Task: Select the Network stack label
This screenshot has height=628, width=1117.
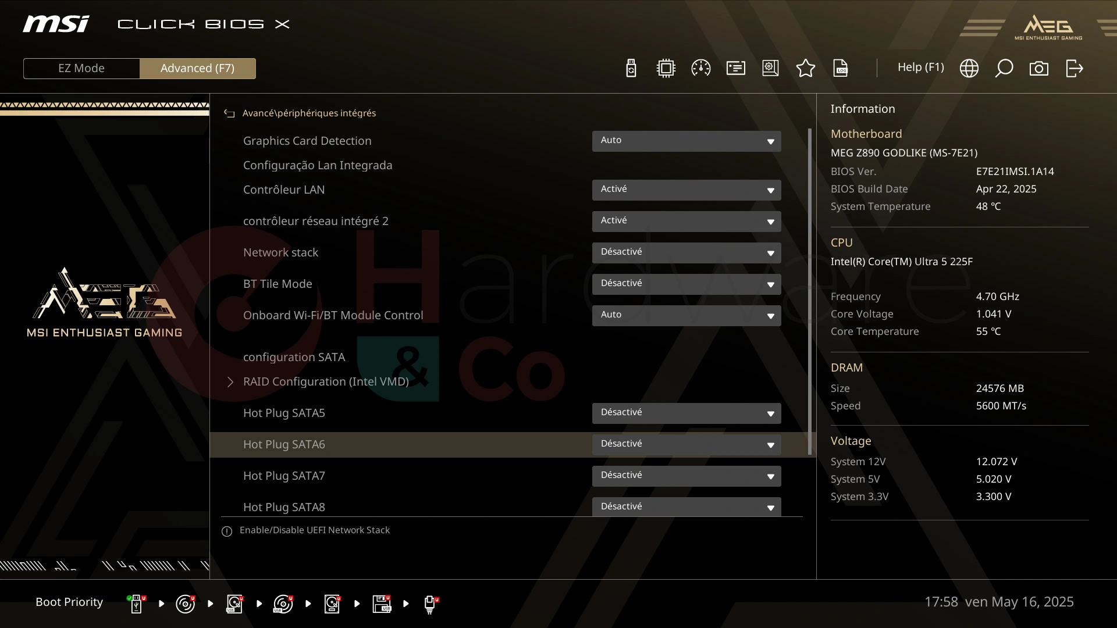Action: [x=280, y=252]
